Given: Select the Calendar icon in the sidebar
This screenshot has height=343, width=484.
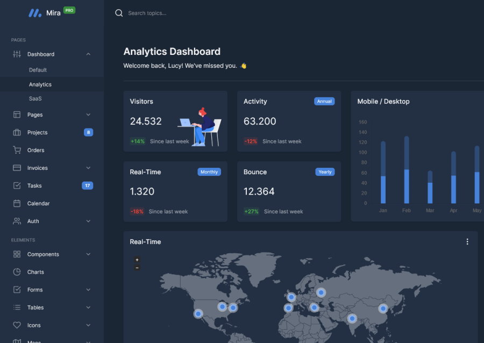Looking at the screenshot, I should point(16,203).
